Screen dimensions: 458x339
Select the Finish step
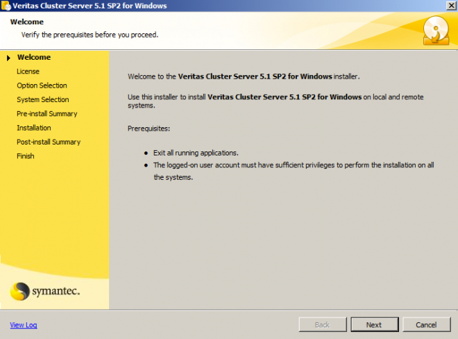click(x=26, y=156)
